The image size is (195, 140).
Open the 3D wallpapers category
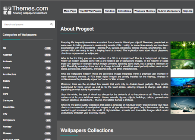click(x=4, y=48)
